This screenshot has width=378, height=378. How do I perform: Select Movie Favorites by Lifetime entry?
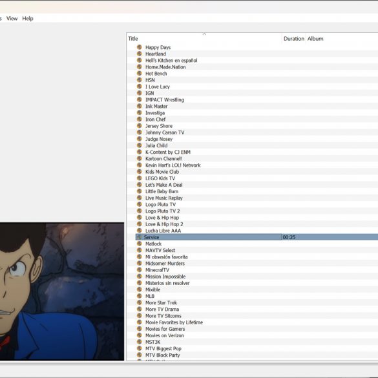[x=174, y=322]
